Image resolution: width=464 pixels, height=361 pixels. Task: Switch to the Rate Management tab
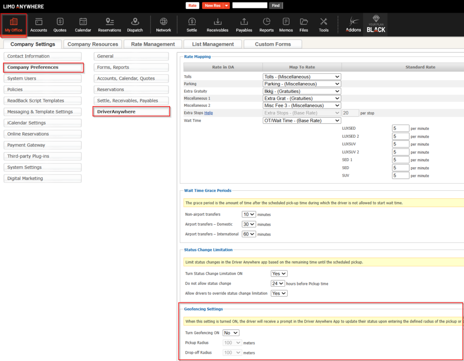[x=153, y=44]
